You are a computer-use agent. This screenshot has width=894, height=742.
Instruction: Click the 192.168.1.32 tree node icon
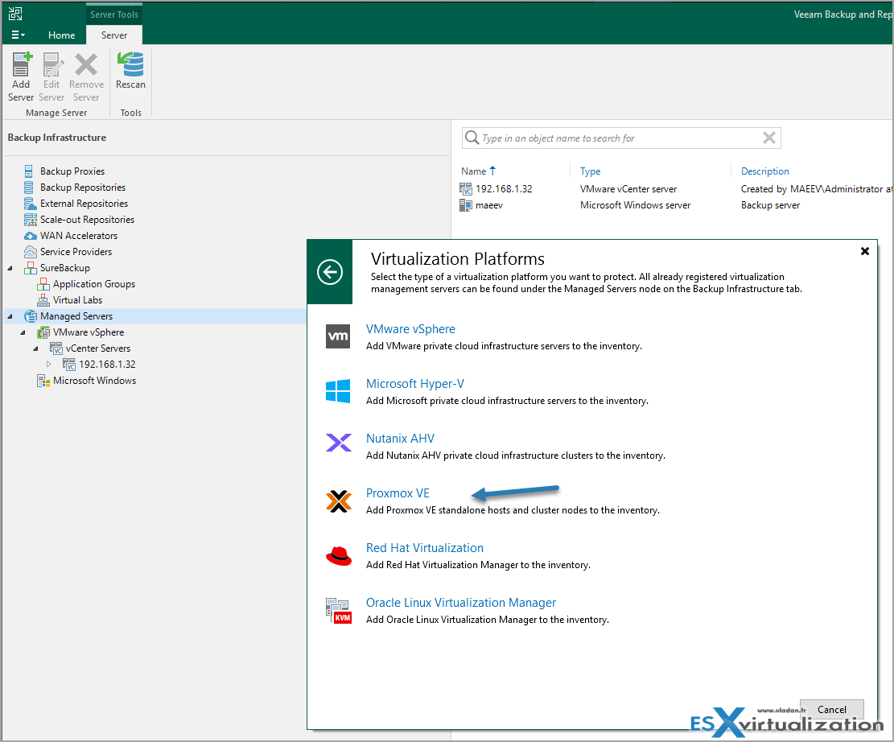(69, 365)
